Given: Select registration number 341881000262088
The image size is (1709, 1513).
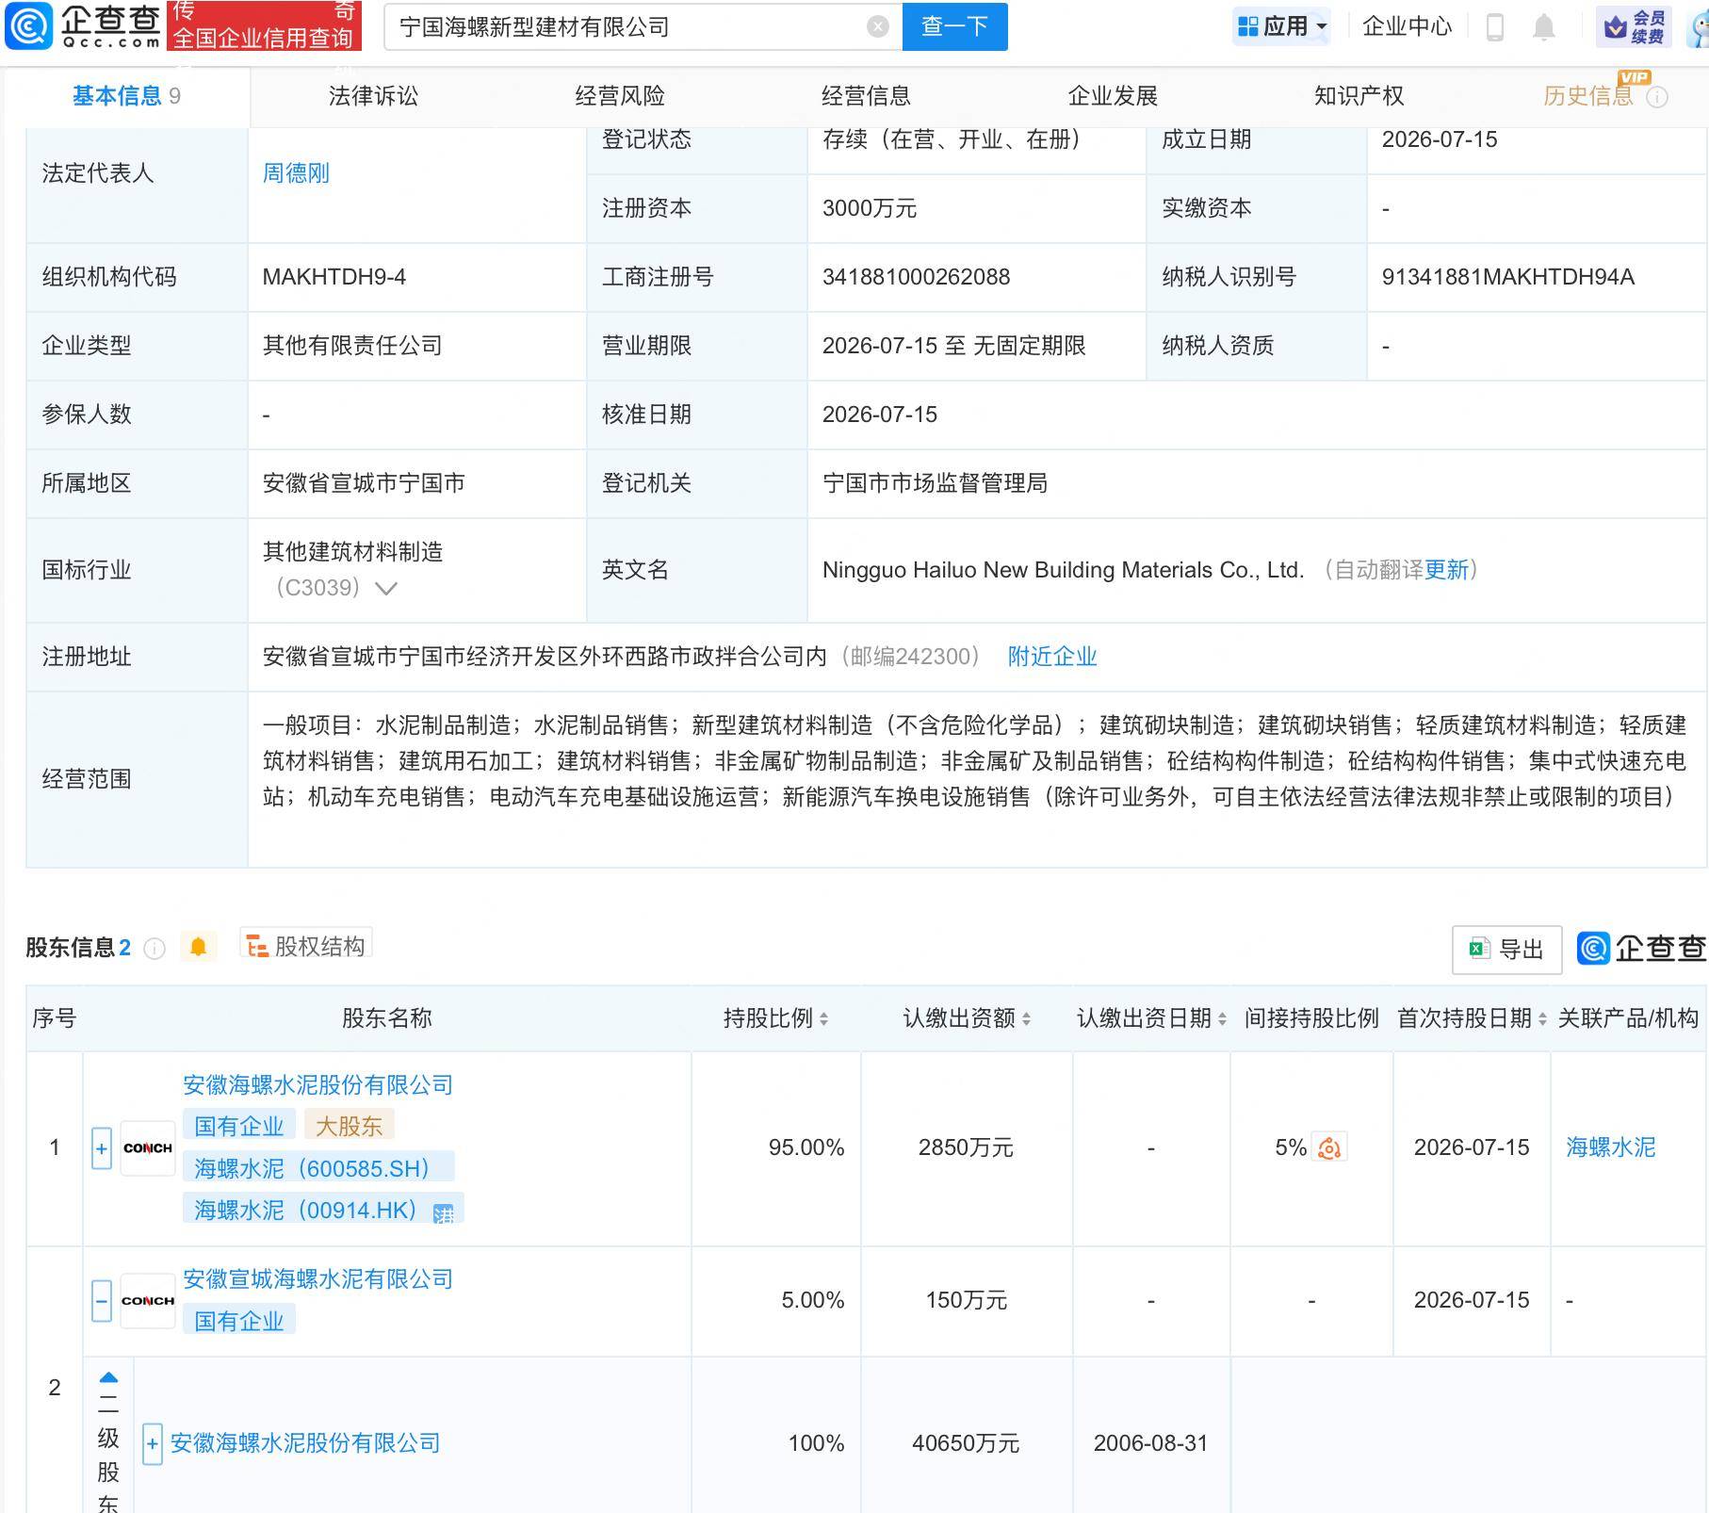Looking at the screenshot, I should point(916,277).
